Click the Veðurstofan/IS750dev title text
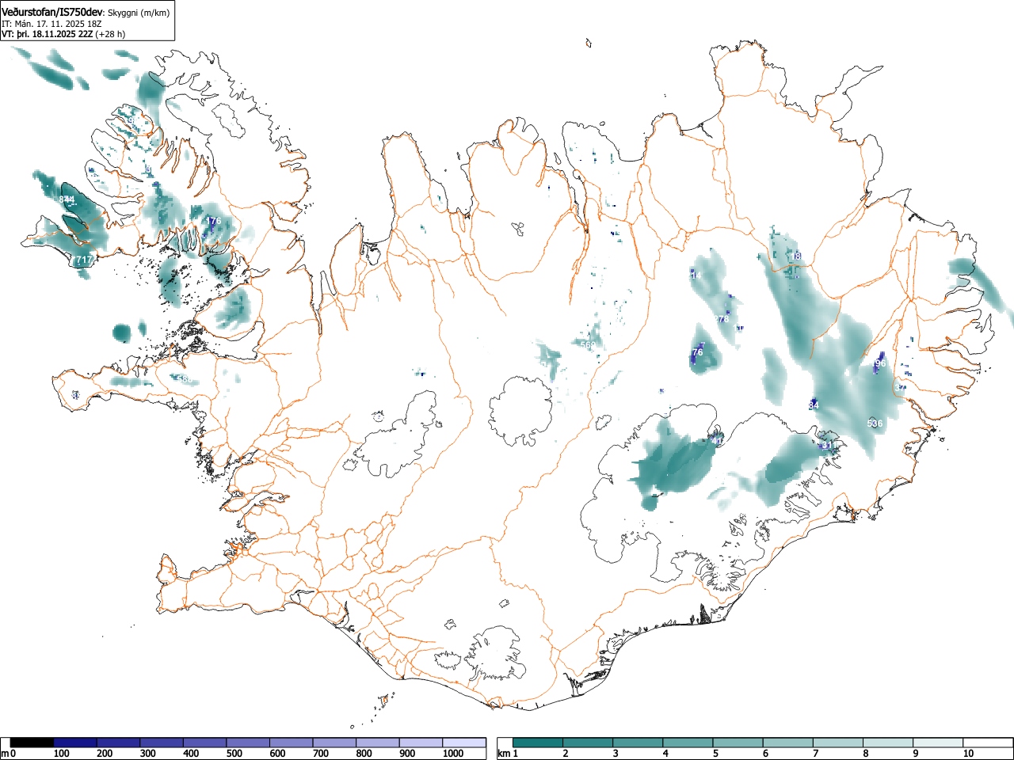The height and width of the screenshot is (760, 1014). pyautogui.click(x=53, y=12)
